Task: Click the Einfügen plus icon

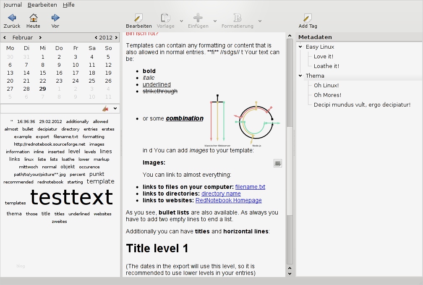Action: (x=198, y=18)
